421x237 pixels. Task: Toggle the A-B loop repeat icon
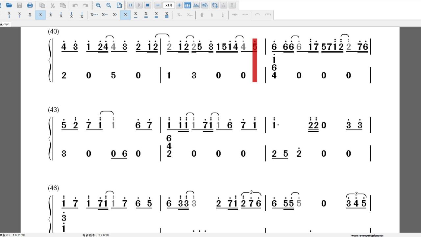(x=215, y=5)
